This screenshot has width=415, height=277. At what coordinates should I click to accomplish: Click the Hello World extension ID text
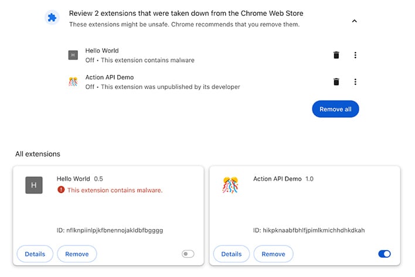(x=110, y=230)
